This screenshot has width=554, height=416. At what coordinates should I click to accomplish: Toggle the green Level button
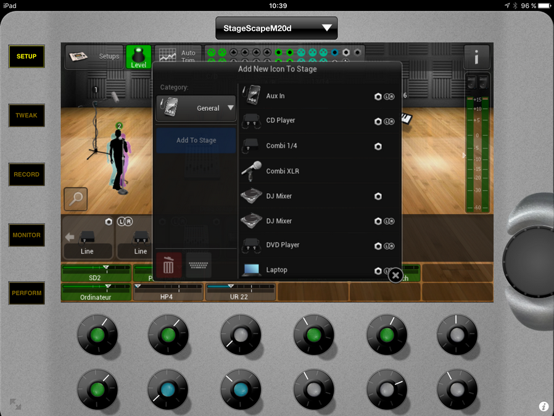(138, 57)
